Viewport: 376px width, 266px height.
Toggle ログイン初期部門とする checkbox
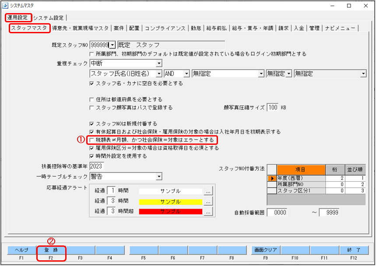pyautogui.click(x=91, y=54)
